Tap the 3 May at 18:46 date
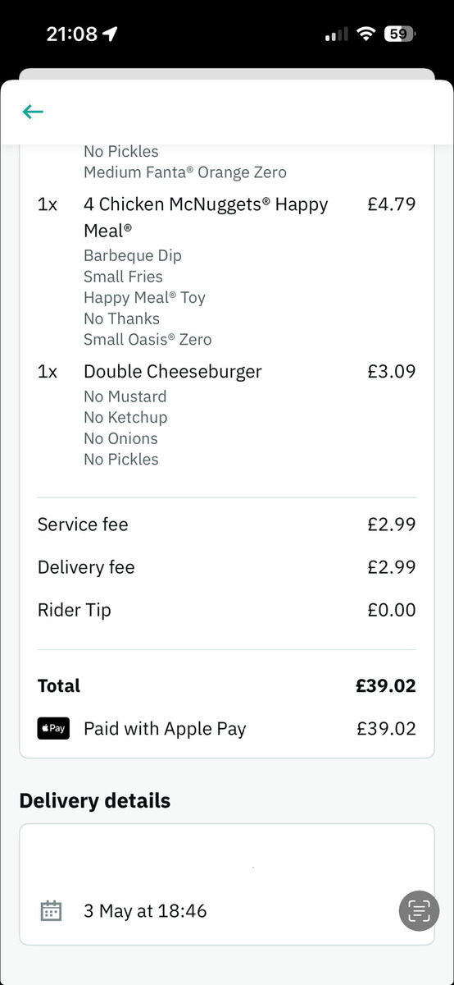This screenshot has height=985, width=454. pyautogui.click(x=145, y=910)
